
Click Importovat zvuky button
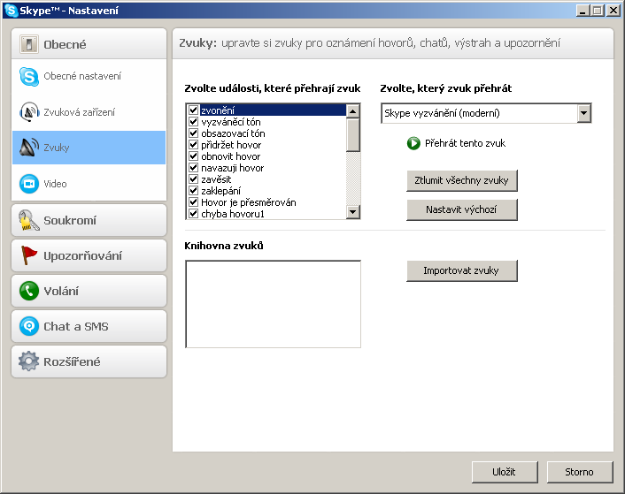[x=462, y=271]
